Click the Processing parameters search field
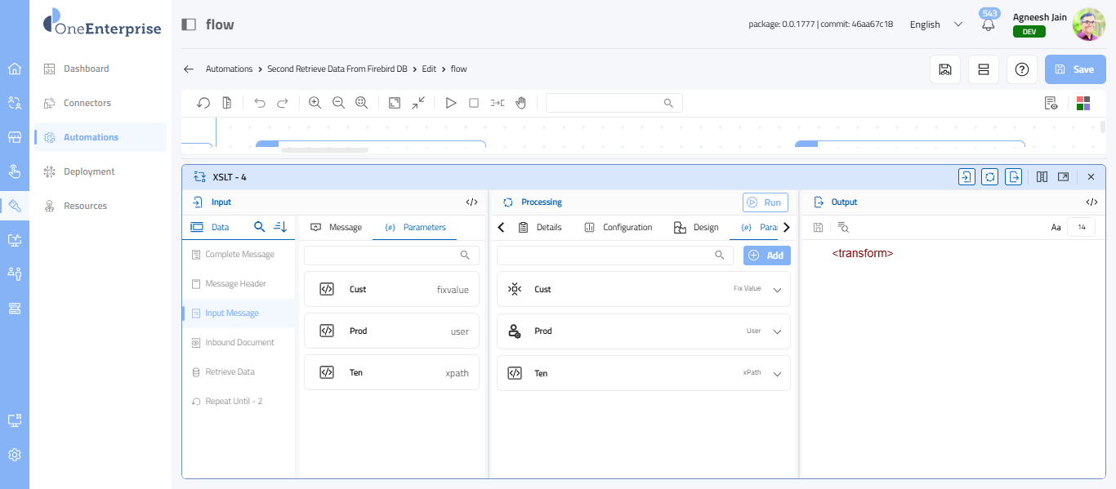The image size is (1116, 489). click(605, 256)
